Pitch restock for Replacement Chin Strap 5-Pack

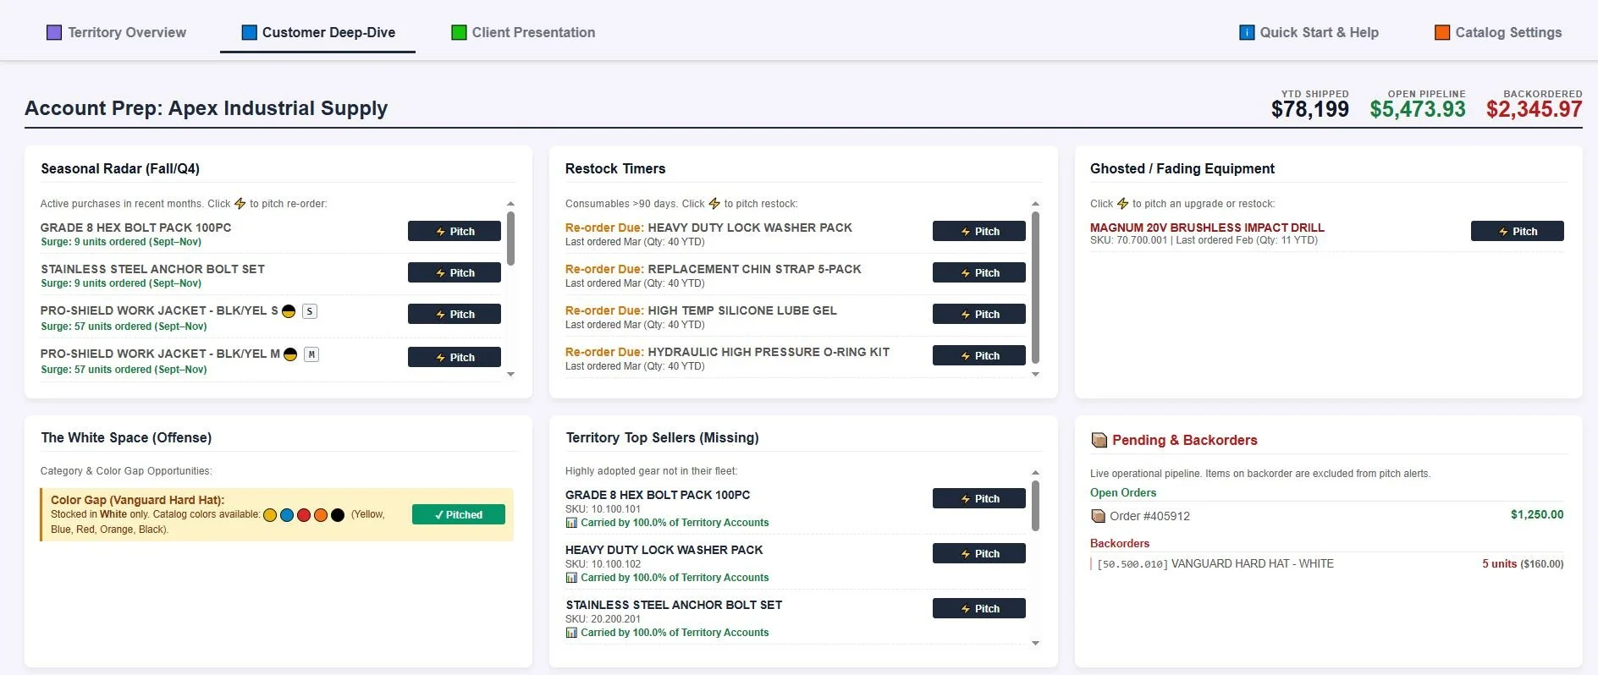pos(979,273)
